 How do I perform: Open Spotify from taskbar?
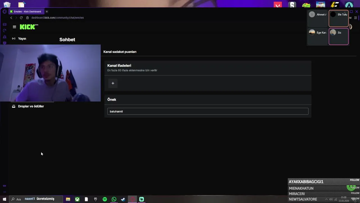[105, 199]
